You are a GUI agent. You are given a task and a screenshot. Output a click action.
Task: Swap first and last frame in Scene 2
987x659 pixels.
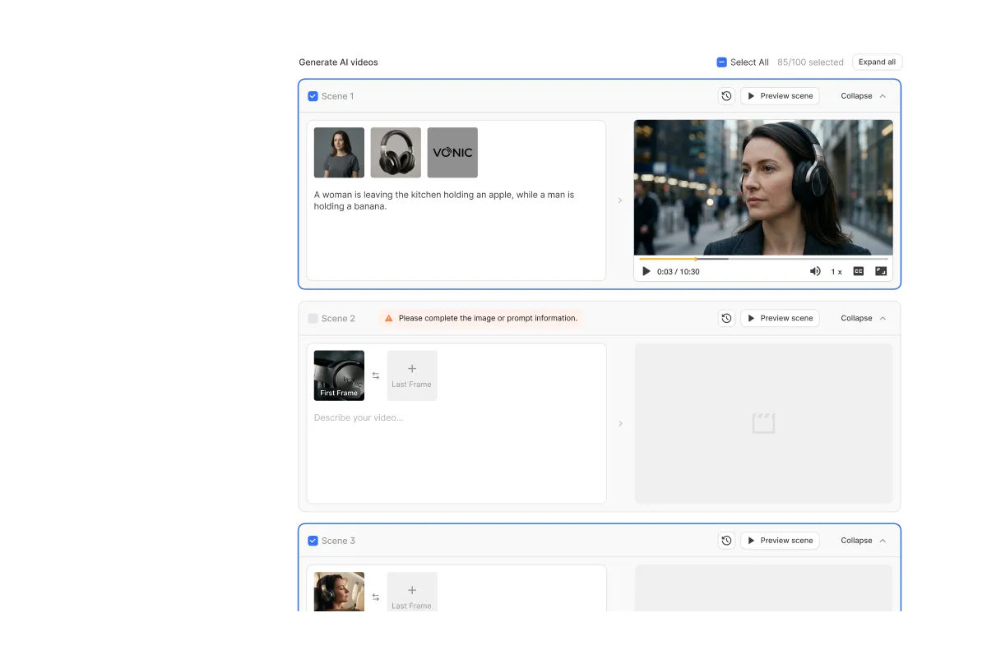pos(376,376)
